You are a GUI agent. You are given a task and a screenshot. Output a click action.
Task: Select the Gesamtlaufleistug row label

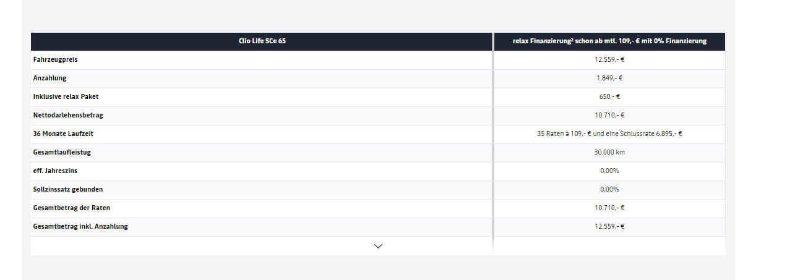(x=62, y=153)
